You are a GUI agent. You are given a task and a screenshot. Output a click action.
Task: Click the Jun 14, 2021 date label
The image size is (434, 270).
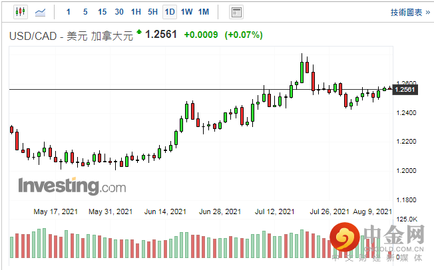(165, 211)
